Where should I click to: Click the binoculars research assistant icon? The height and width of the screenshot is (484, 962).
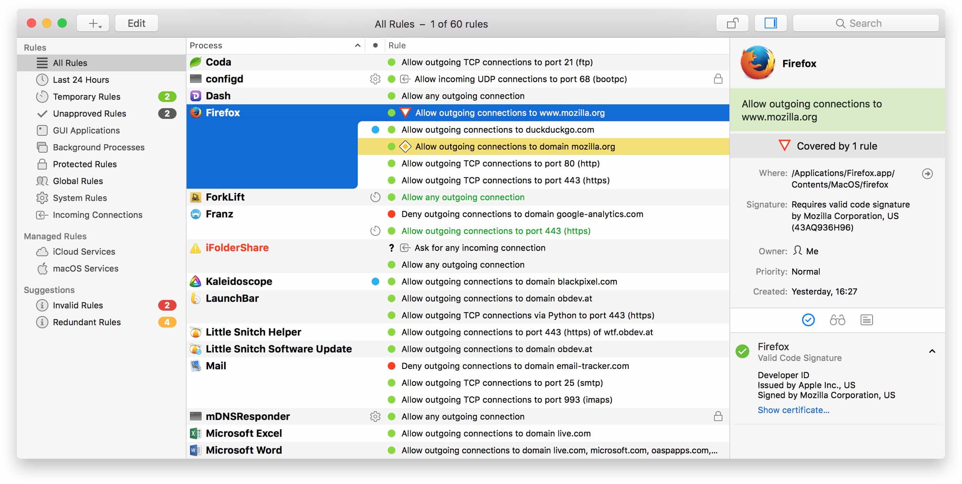point(837,320)
